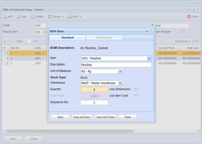Open the Unit of Measure dropdown
This screenshot has width=202, height=144.
coord(121,71)
